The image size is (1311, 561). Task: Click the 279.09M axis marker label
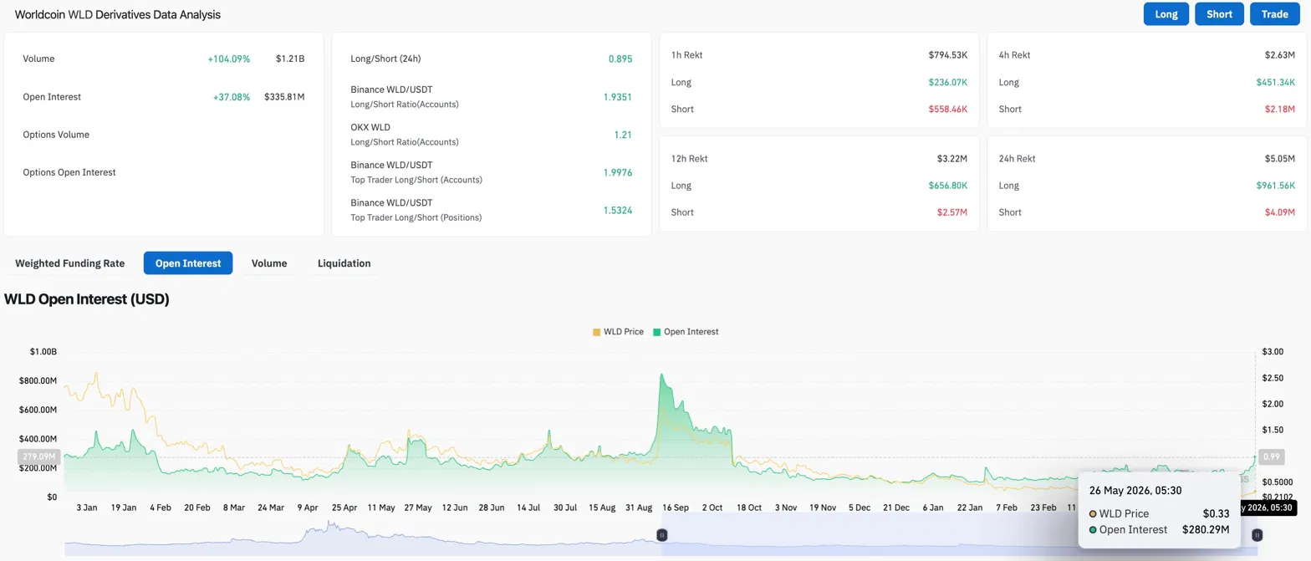(40, 457)
